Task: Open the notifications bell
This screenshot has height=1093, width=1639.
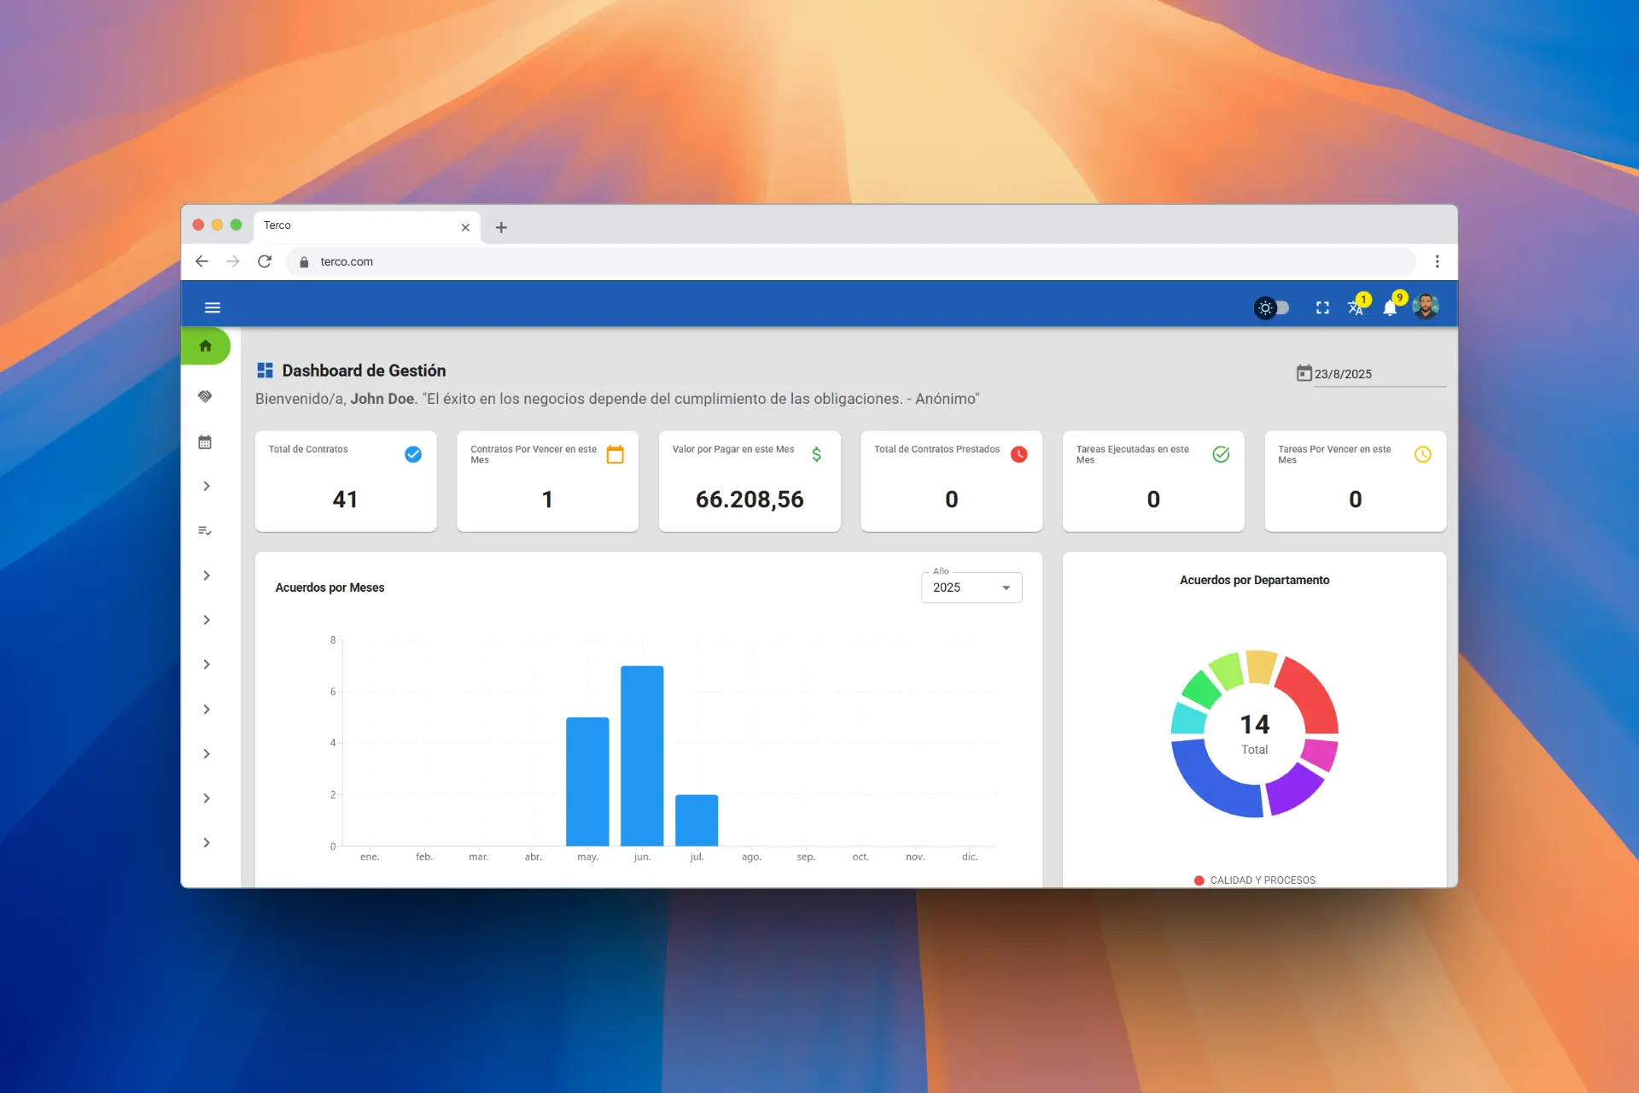Action: point(1391,307)
